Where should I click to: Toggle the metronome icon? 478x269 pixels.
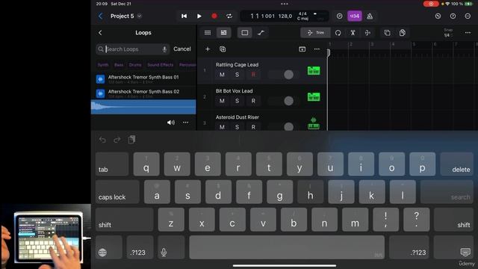(370, 16)
